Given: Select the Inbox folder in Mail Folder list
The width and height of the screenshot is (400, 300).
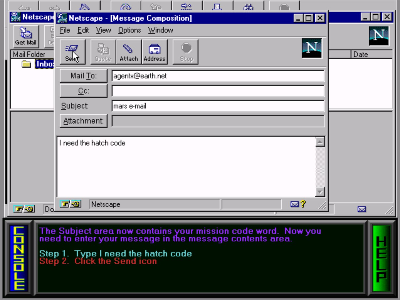Looking at the screenshot, I should (x=45, y=64).
